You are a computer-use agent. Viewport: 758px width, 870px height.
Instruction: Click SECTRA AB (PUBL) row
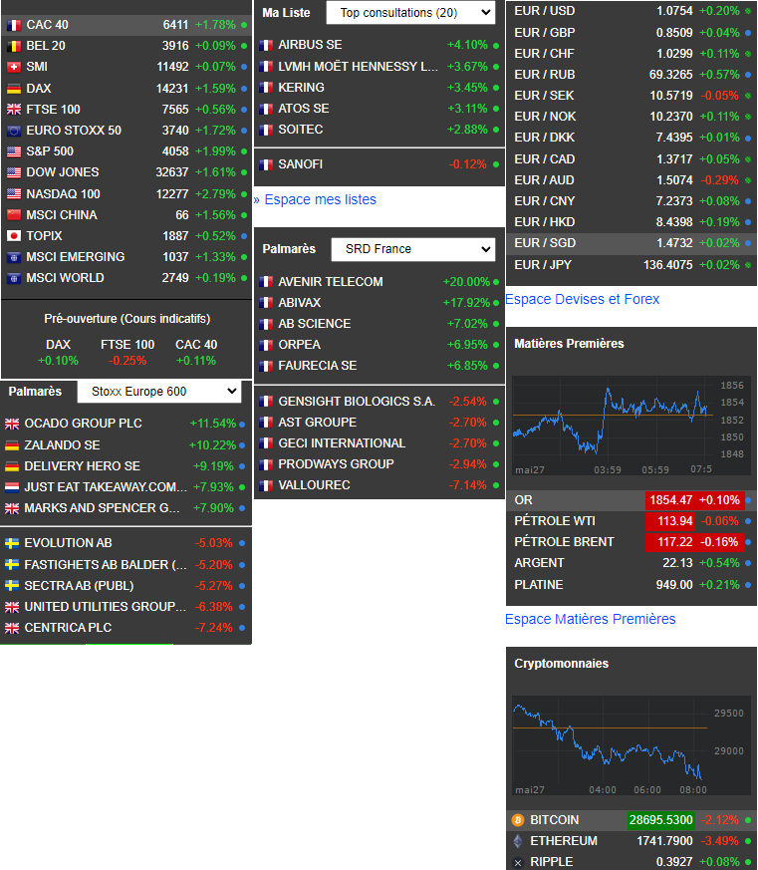tap(126, 586)
